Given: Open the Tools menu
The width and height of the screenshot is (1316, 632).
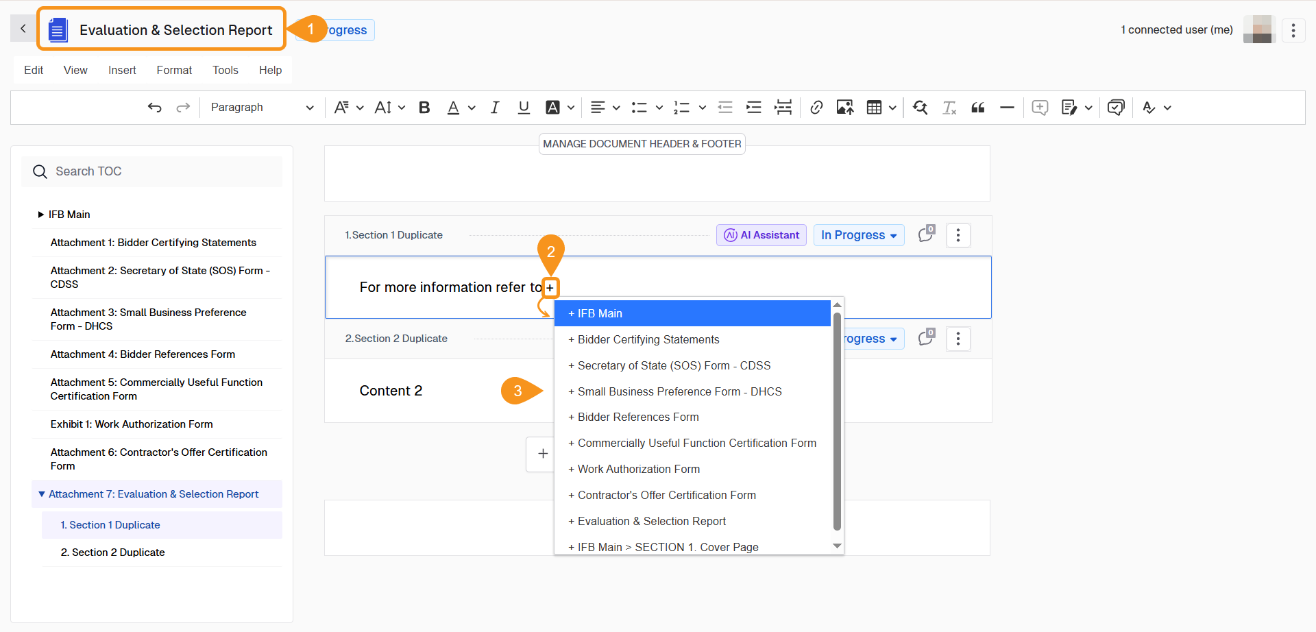Looking at the screenshot, I should point(225,70).
